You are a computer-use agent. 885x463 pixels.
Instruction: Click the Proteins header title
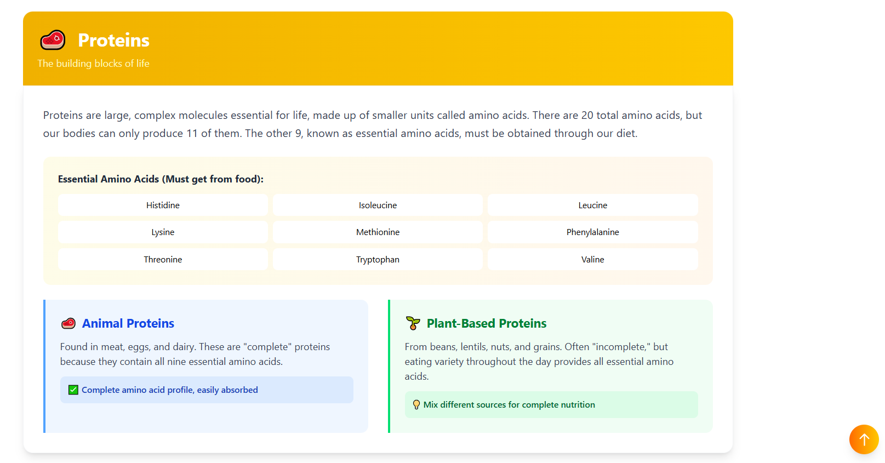113,40
